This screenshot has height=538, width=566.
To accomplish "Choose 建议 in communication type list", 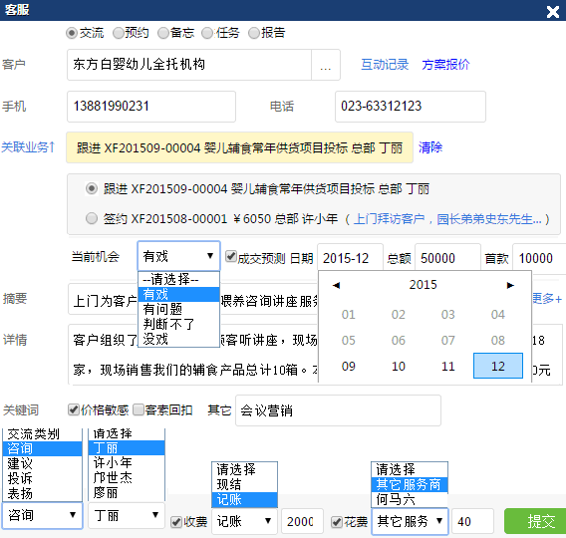I will pyautogui.click(x=42, y=463).
